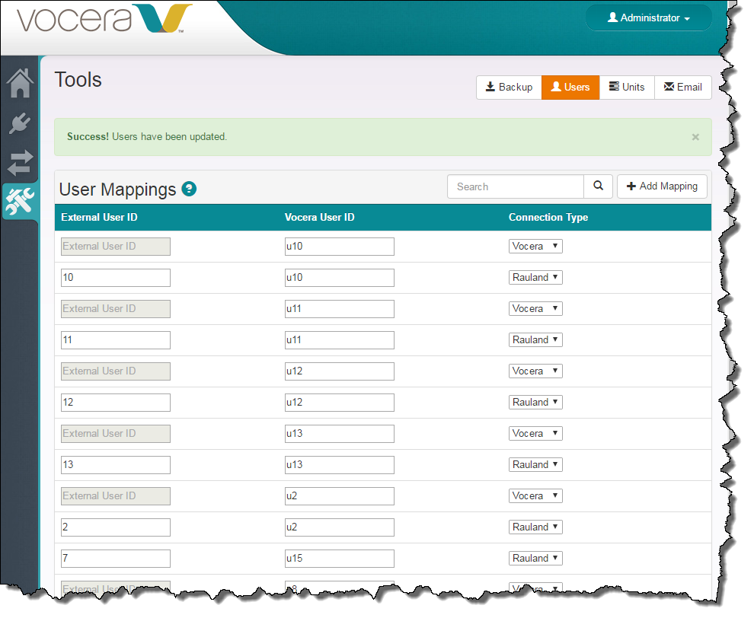The height and width of the screenshot is (618, 754).
Task: Open Vocera connection dropdown in first u13 row
Action: (535, 434)
